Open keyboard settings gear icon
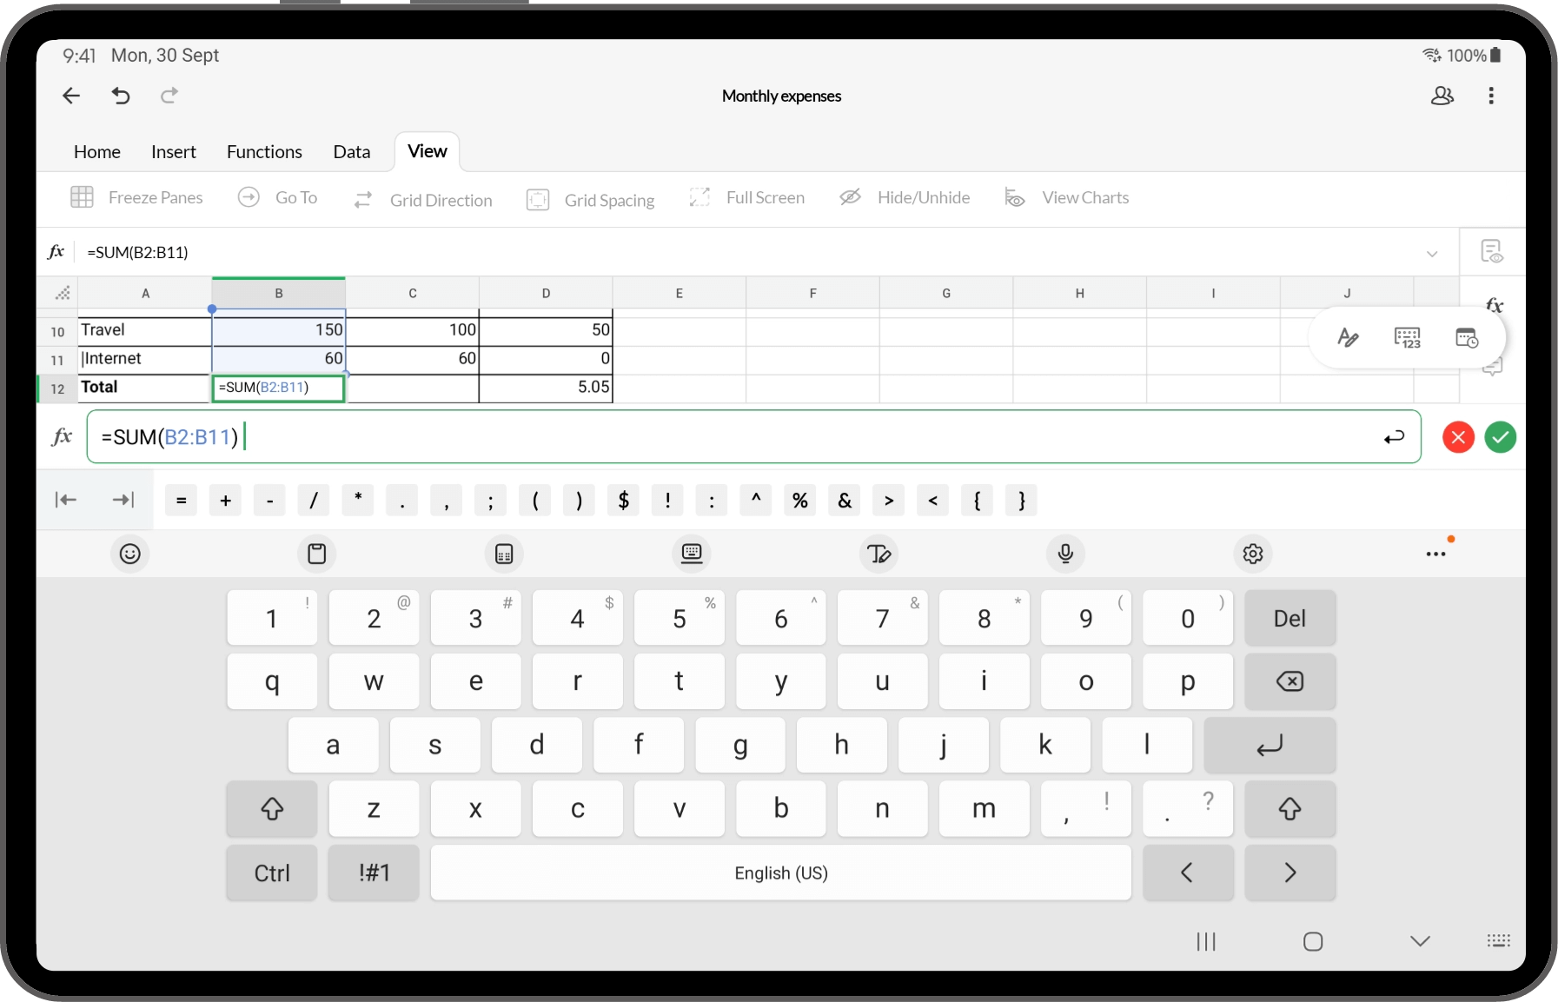Screen dimensions: 1558x1002 pyautogui.click(x=1252, y=554)
